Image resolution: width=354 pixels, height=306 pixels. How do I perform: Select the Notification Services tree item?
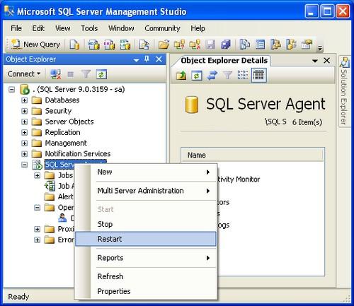click(x=78, y=154)
